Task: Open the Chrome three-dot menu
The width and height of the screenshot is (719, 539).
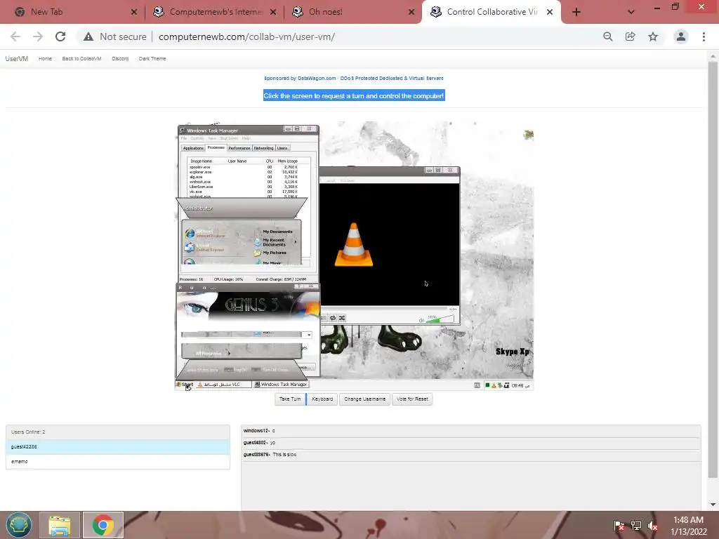Action: [704, 36]
